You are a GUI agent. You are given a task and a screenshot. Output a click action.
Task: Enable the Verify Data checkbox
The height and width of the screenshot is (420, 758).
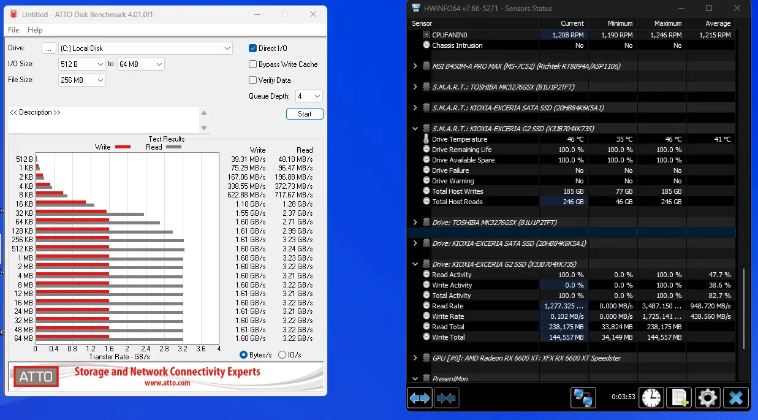(252, 80)
